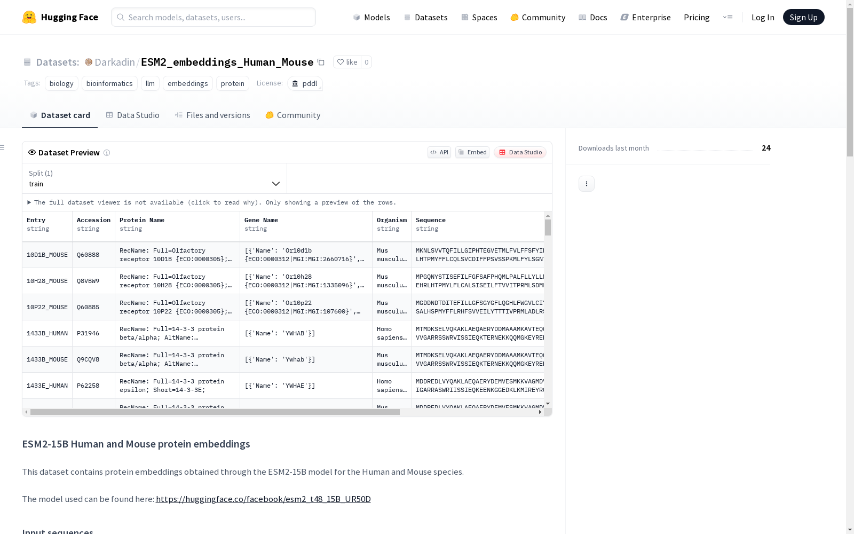
Task: Select the P62258 accession cell
Action: point(93,386)
